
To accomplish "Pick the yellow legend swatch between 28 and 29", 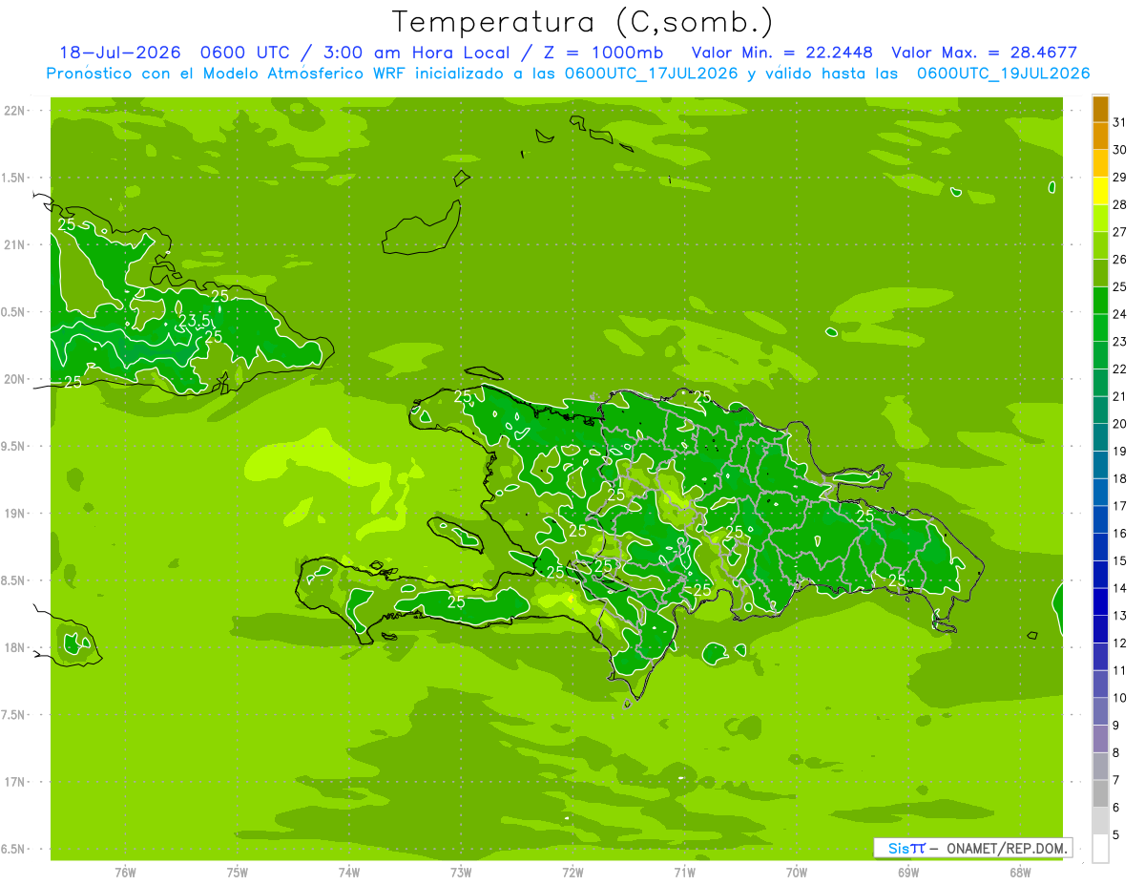I will click(1101, 191).
